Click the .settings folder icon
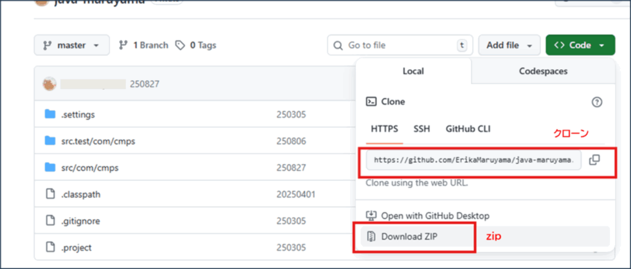This screenshot has height=269, width=631. pos(51,114)
